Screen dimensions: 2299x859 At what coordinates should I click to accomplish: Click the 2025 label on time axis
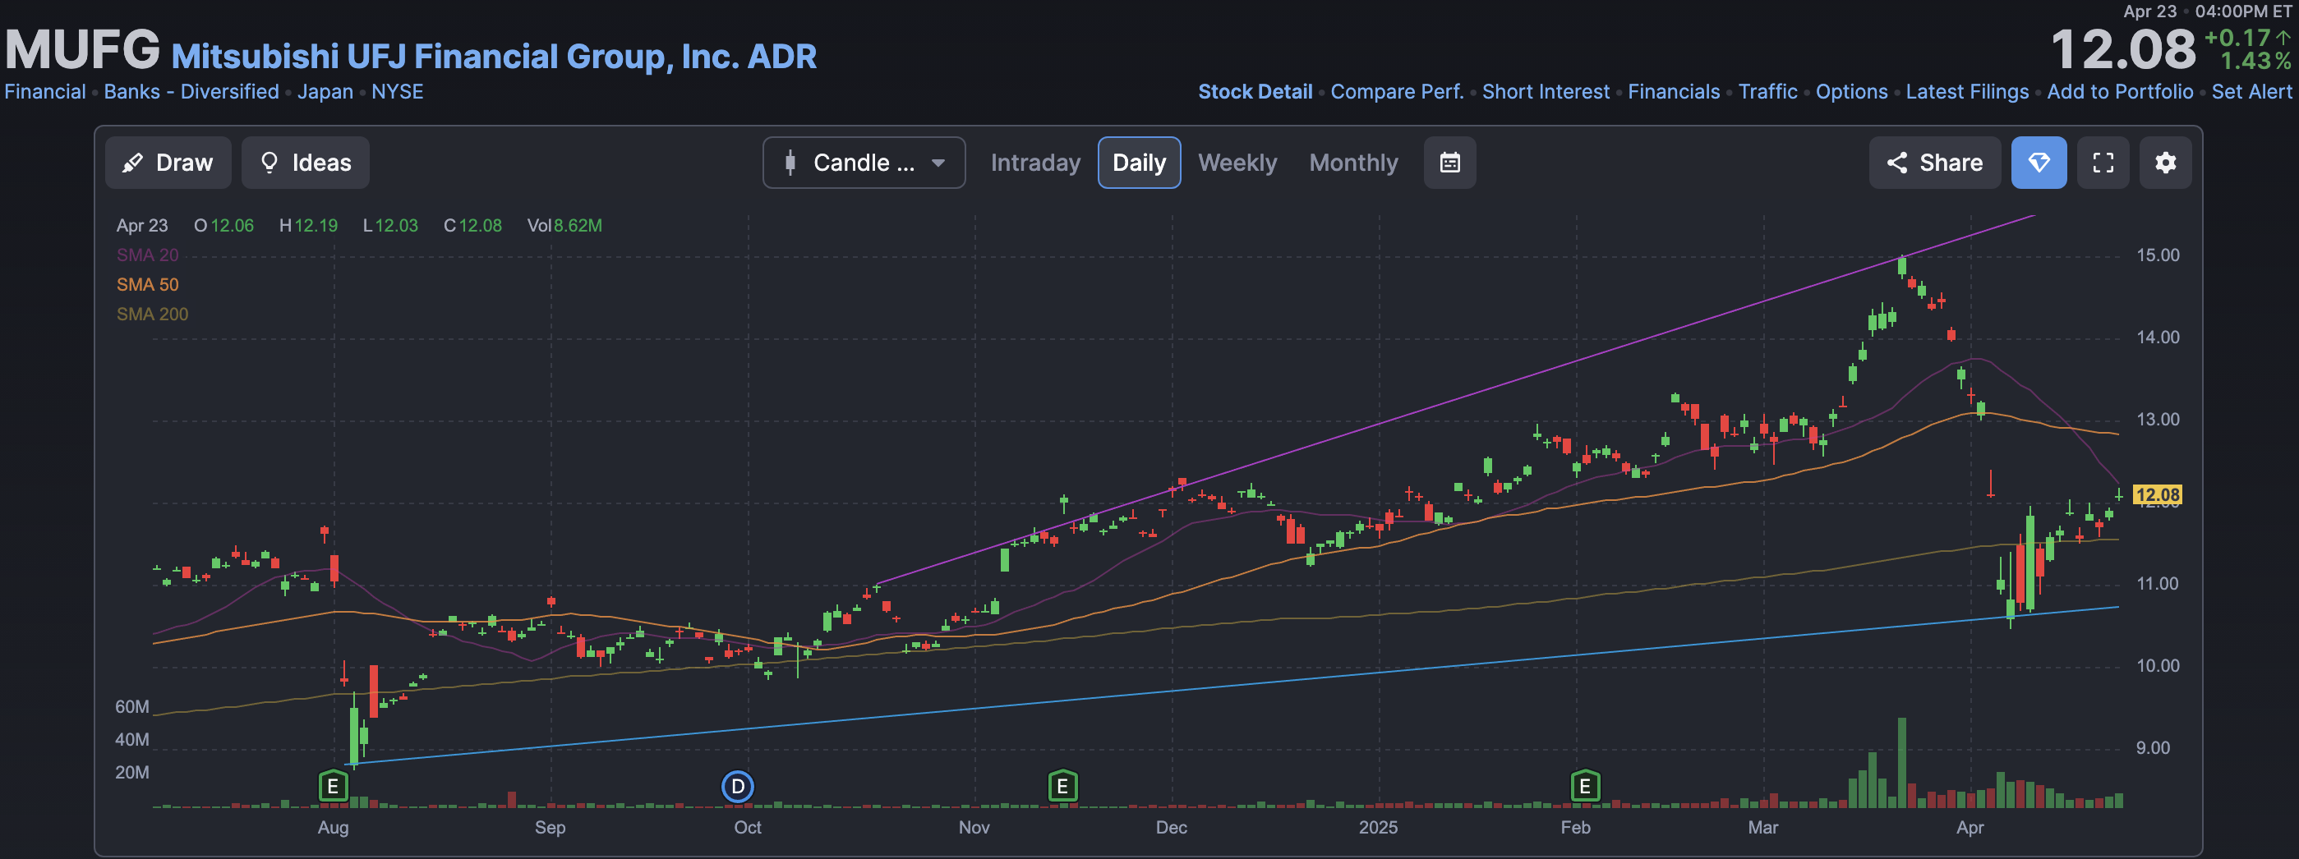(1378, 827)
